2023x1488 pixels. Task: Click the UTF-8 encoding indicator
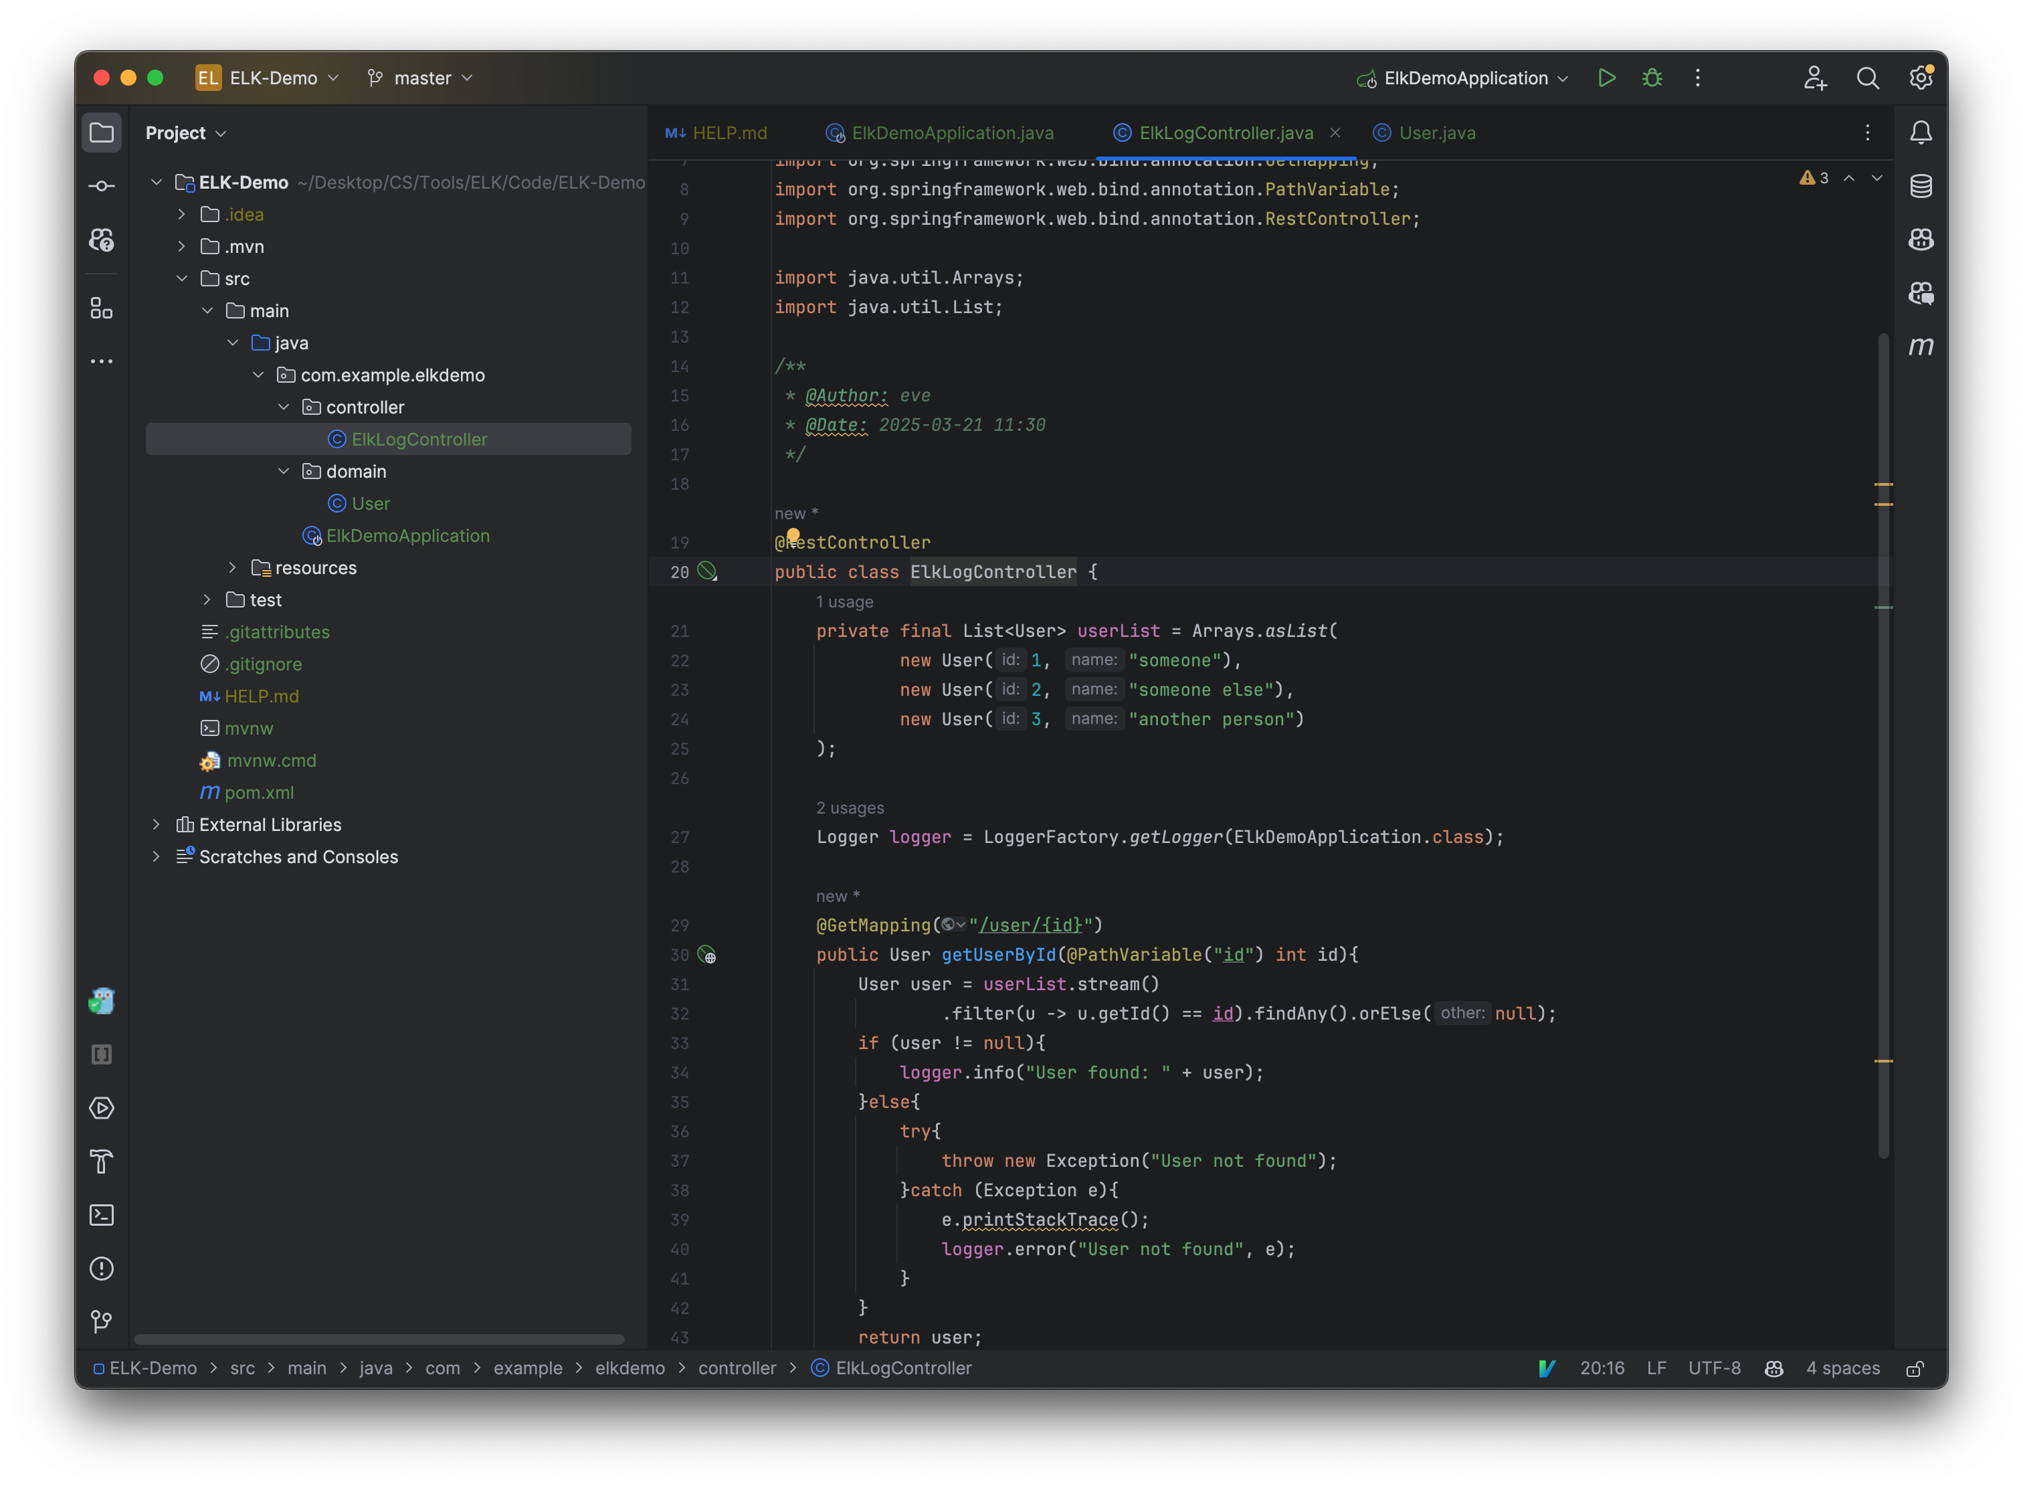tap(1714, 1368)
